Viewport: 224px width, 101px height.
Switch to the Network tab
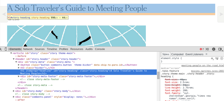(x=28, y=49)
